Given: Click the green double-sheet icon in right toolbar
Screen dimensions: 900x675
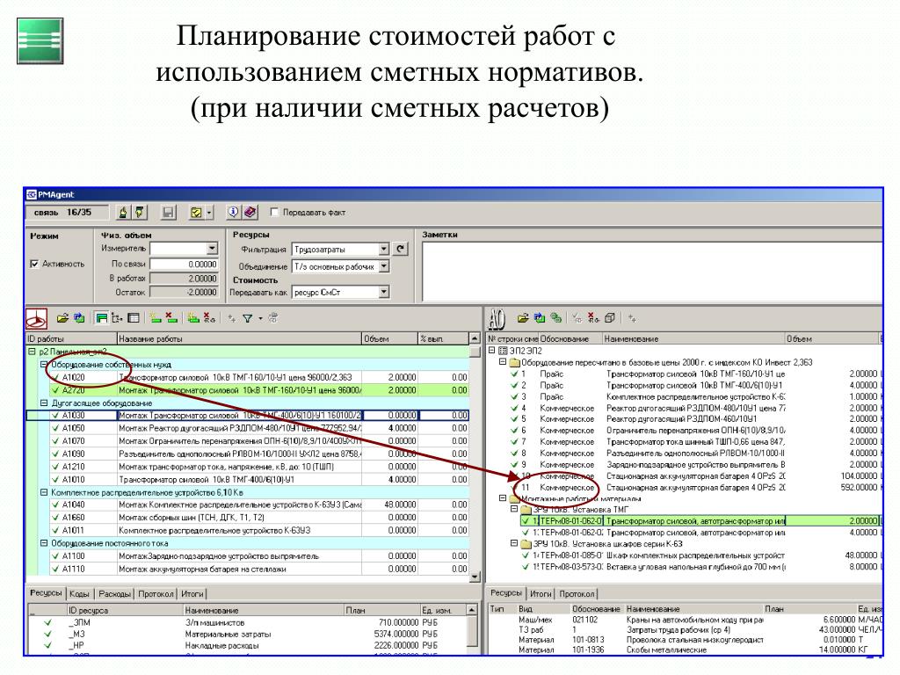Looking at the screenshot, I should 555,318.
